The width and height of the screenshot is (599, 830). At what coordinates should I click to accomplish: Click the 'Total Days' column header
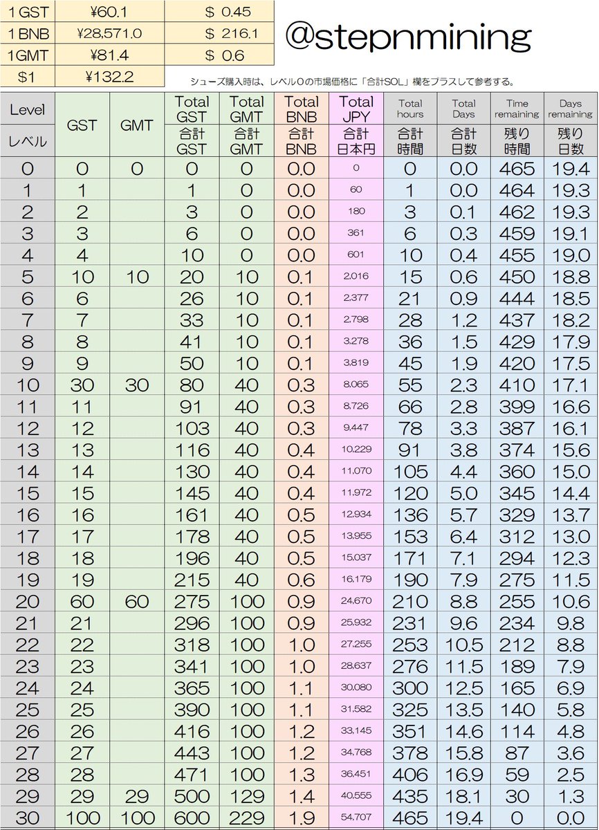(x=463, y=109)
